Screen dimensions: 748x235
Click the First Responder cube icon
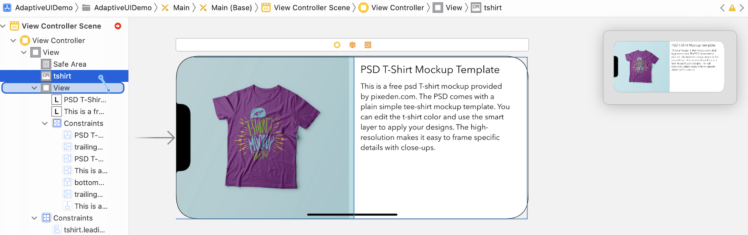(x=353, y=45)
